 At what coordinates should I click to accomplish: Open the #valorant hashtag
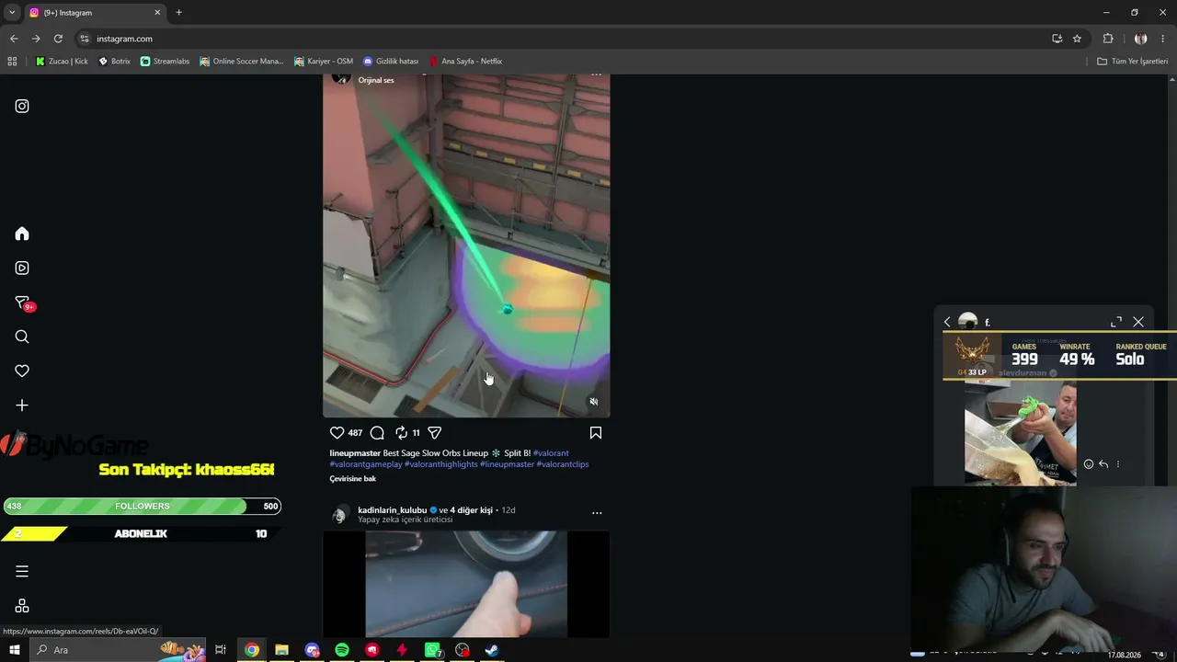tap(551, 453)
